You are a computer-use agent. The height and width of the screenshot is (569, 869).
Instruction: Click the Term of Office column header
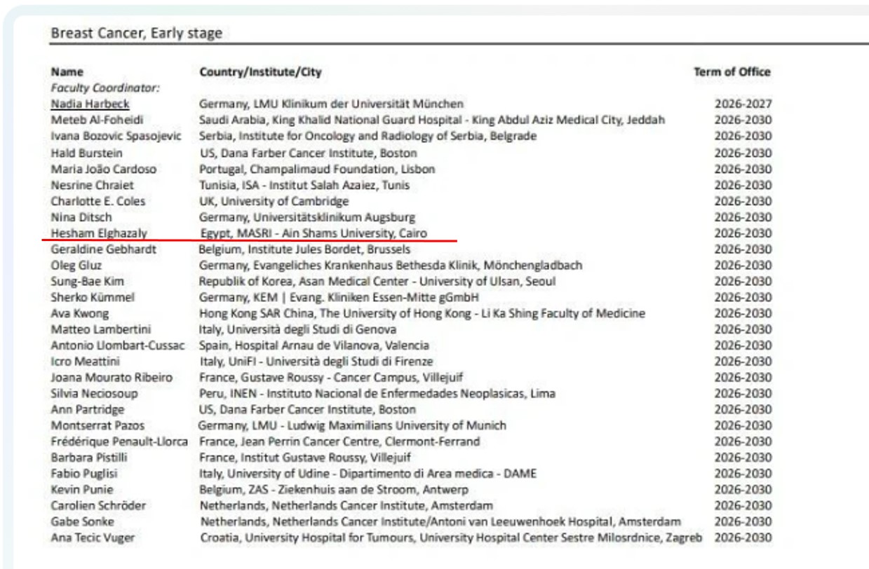tap(732, 71)
